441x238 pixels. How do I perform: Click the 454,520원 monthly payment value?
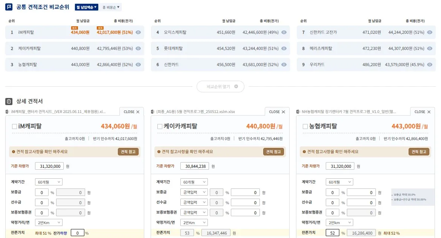coord(226,48)
